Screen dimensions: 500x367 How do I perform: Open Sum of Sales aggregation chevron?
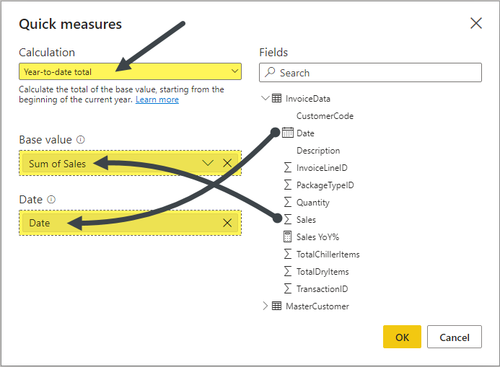coord(208,163)
